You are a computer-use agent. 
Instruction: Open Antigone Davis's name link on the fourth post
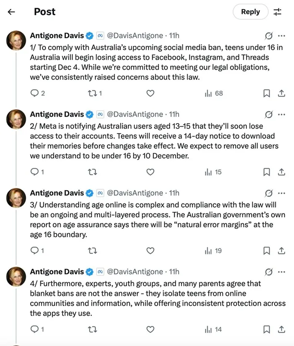(x=57, y=272)
